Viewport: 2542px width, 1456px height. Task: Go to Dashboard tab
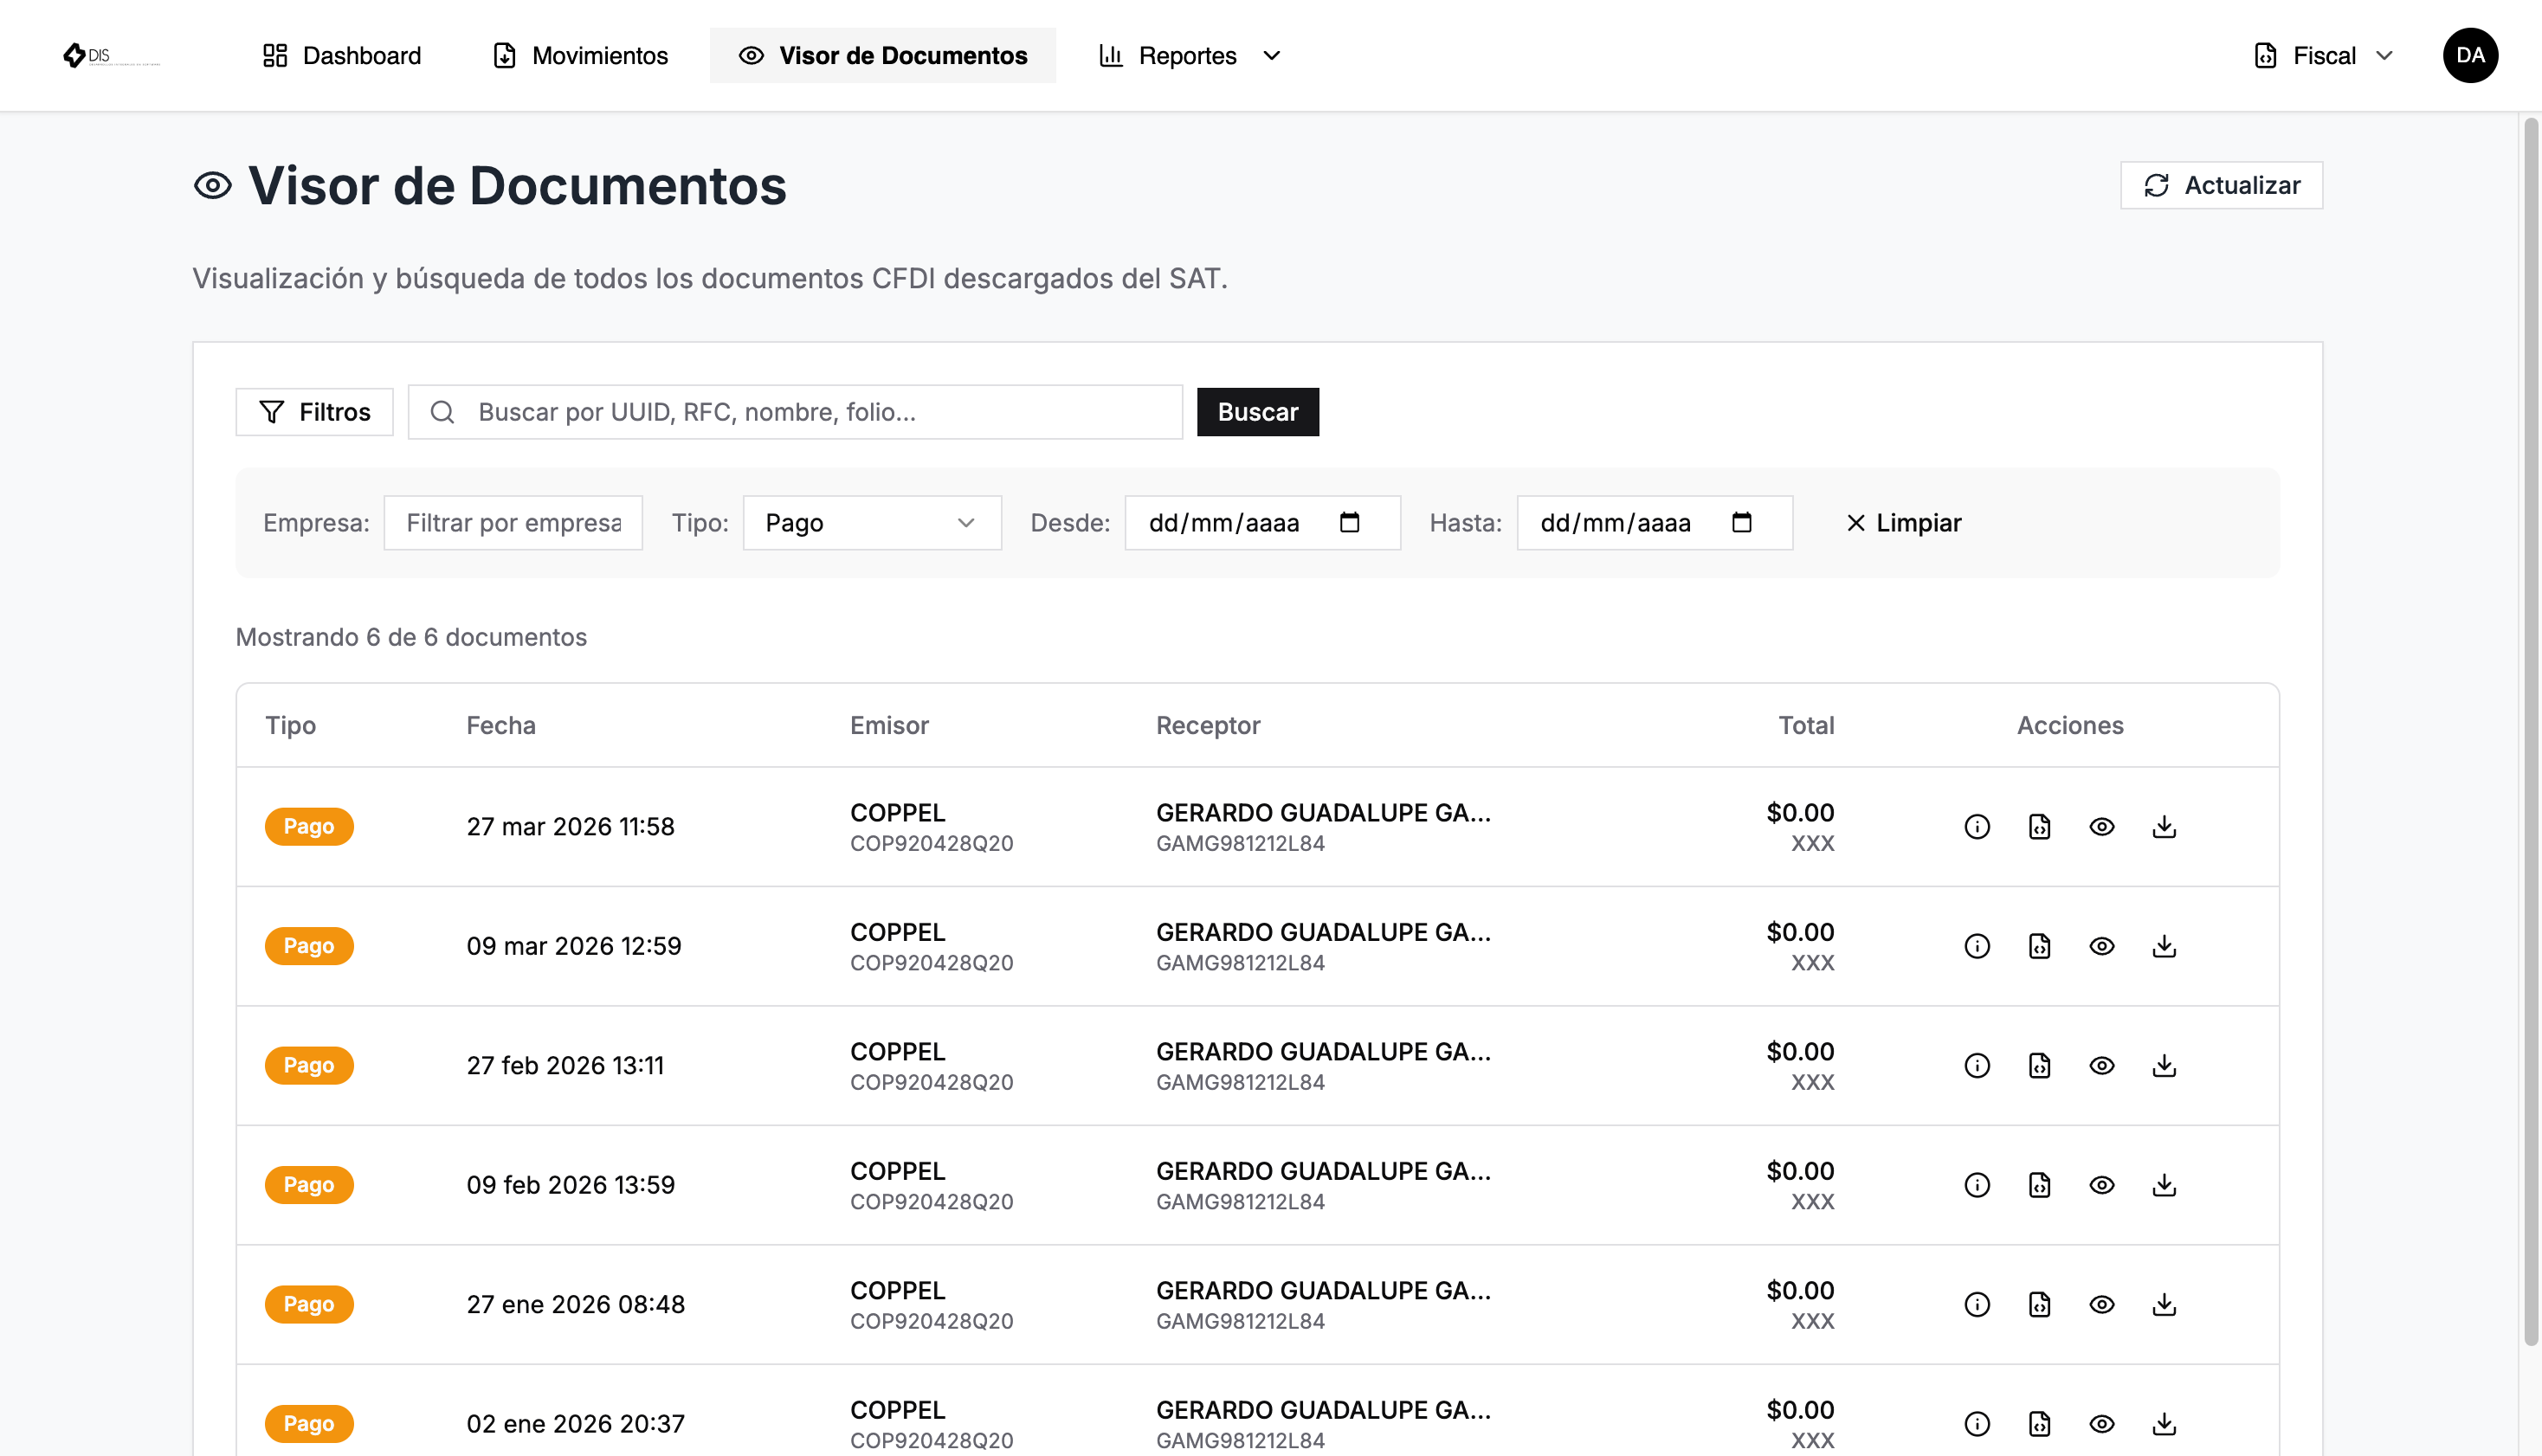point(341,55)
